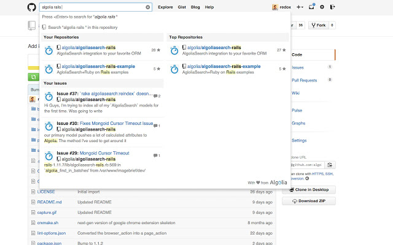Click file icon beside LICENSE
This screenshot has width=393, height=245.
pos(33,192)
